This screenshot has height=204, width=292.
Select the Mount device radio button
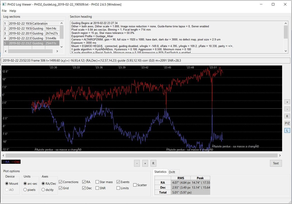pyautogui.click(x=12, y=184)
